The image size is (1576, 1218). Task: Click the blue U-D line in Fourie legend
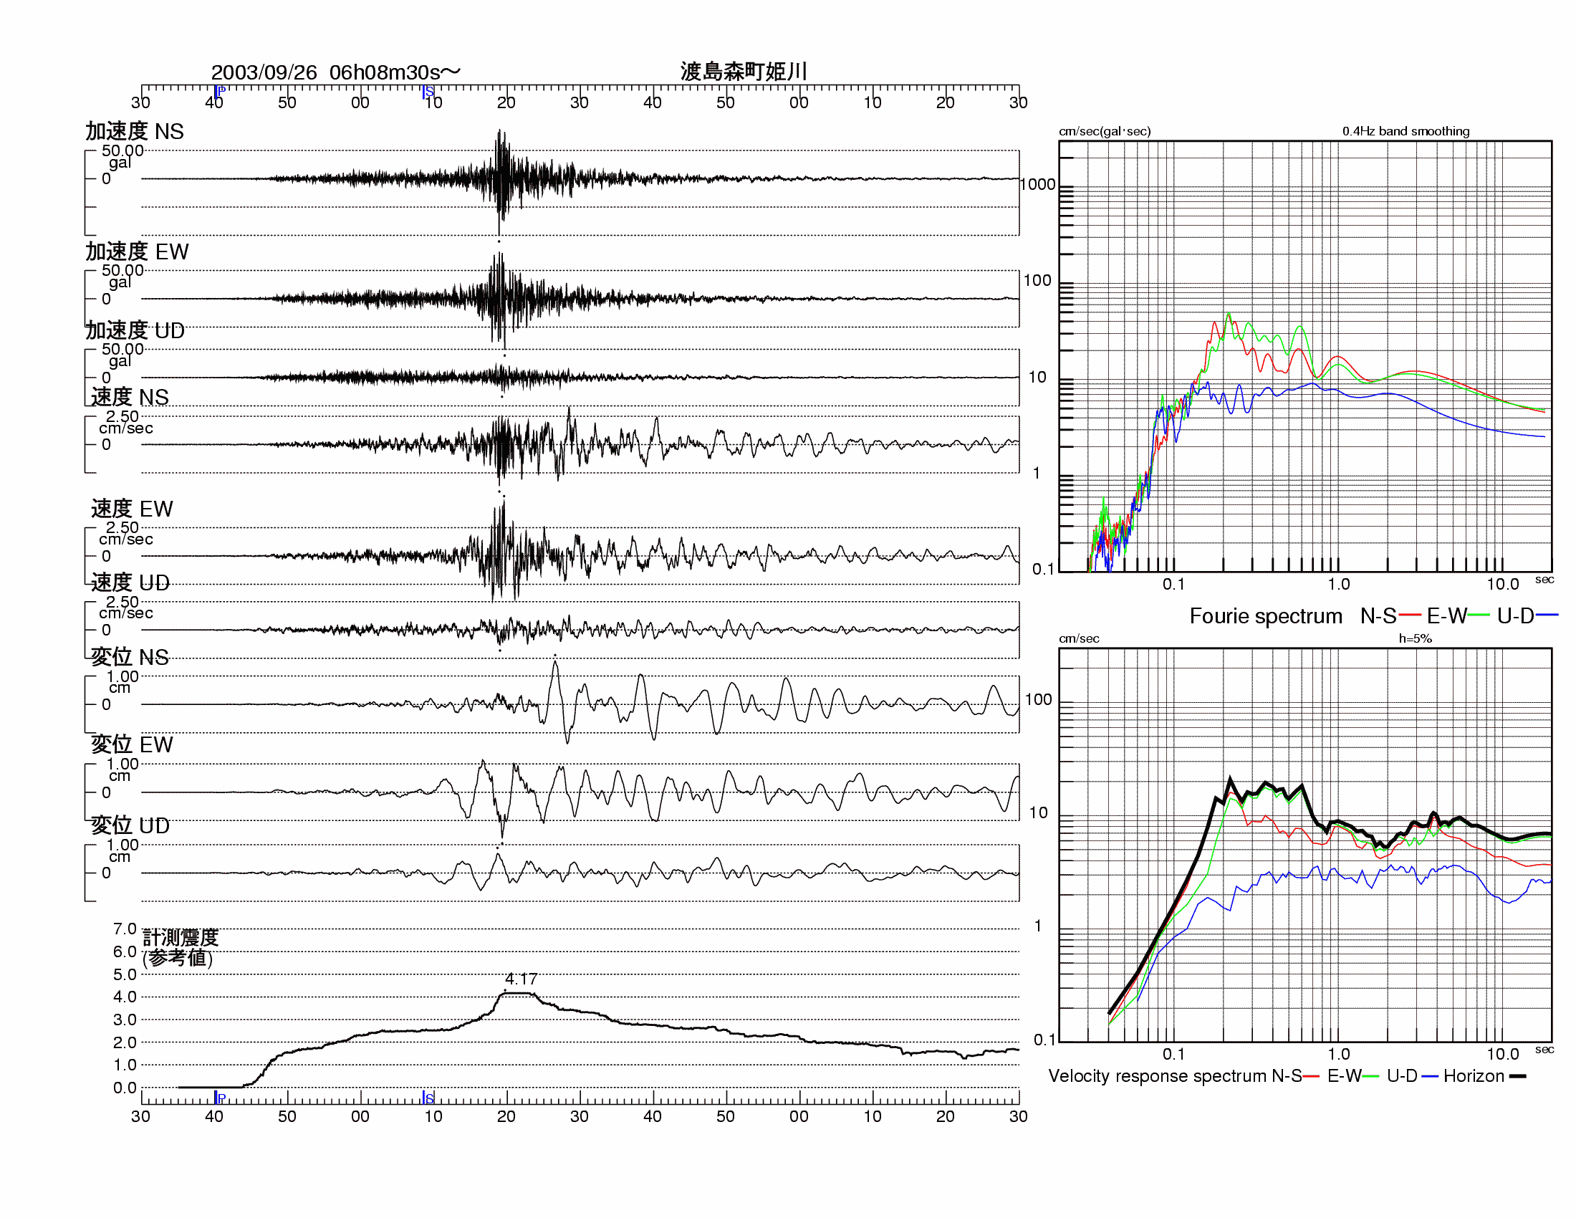click(1547, 615)
